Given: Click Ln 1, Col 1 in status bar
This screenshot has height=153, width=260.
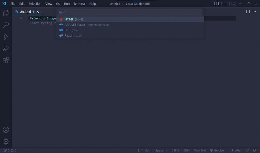Looking at the screenshot, I should point(145,150).
